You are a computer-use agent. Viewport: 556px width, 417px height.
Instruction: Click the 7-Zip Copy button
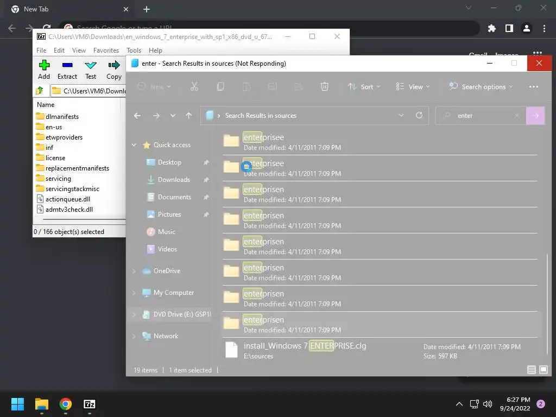114,70
